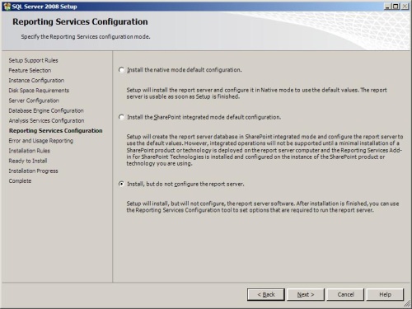Click Setup Support Rules step

click(x=33, y=60)
